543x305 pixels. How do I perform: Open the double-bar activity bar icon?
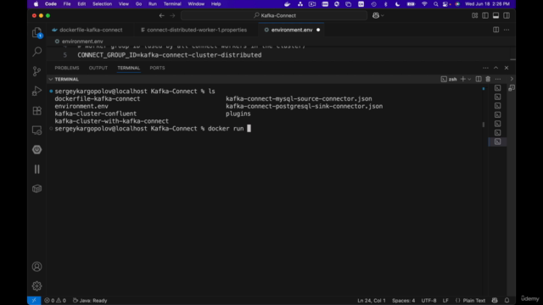(x=36, y=169)
